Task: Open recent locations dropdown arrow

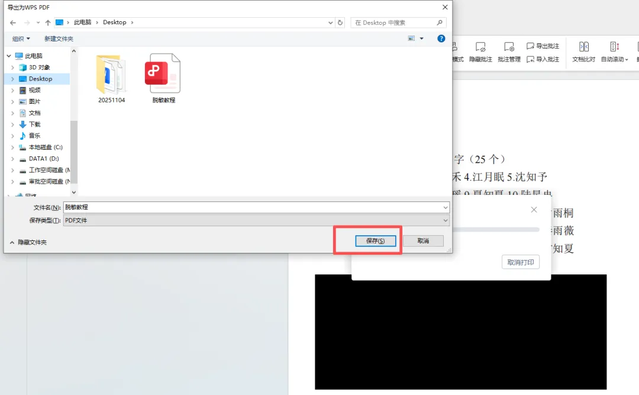Action: pyautogui.click(x=38, y=23)
